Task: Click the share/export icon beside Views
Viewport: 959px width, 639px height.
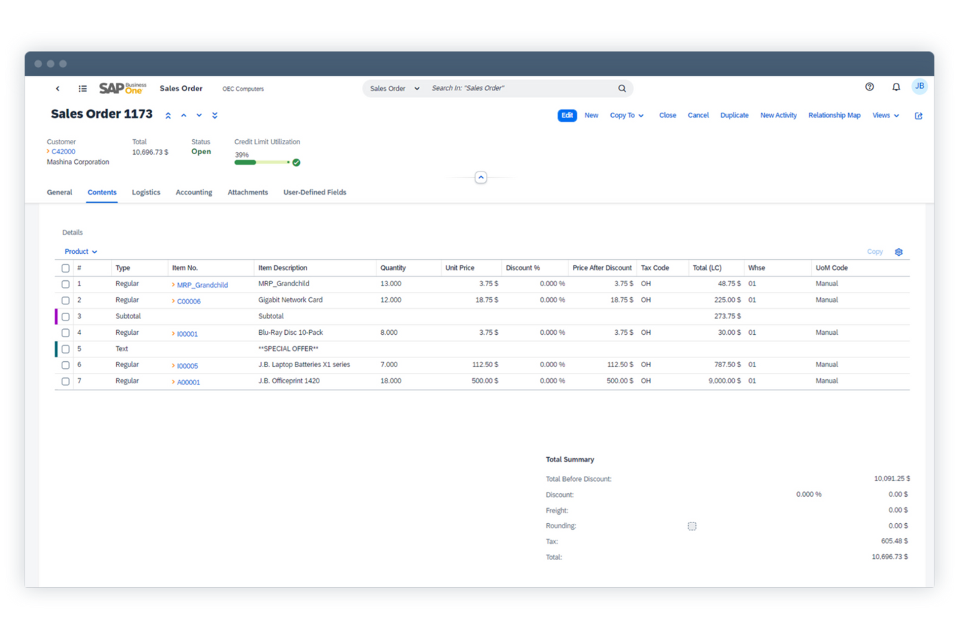Action: click(918, 116)
